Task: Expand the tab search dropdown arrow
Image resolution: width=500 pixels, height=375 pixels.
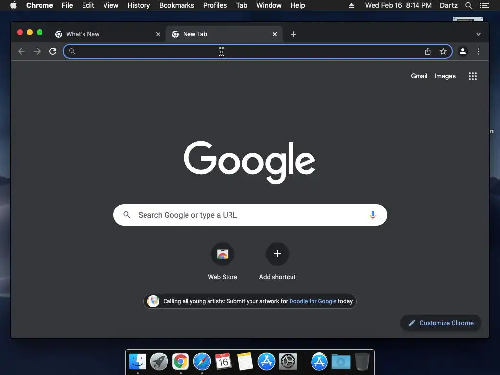Action: click(479, 34)
